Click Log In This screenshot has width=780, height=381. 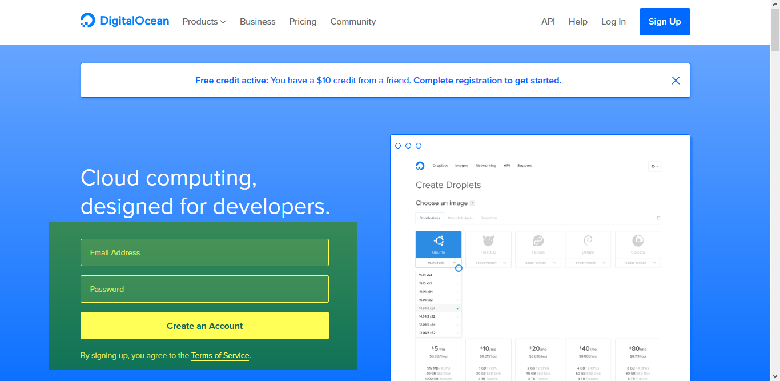(613, 22)
